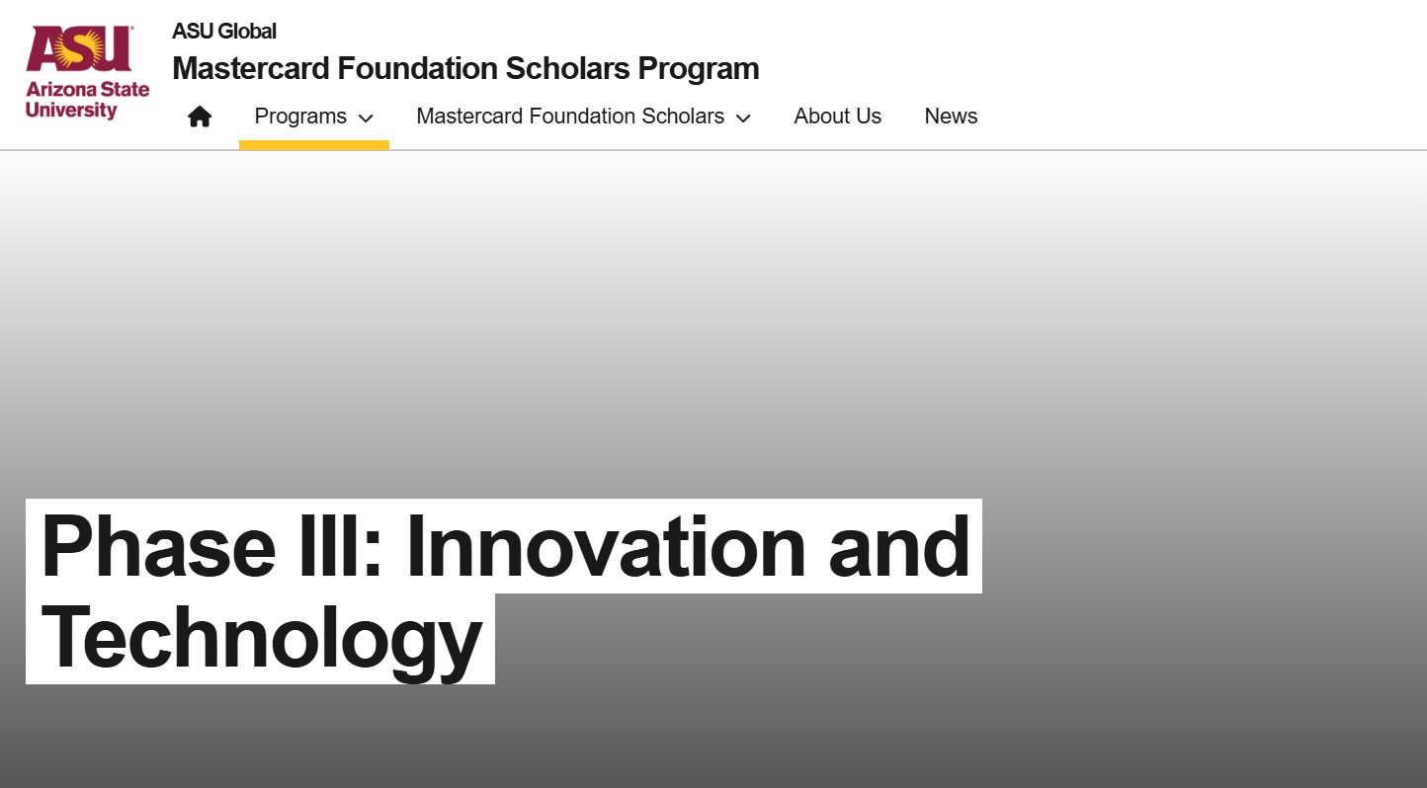Viewport: 1427px width, 788px height.
Task: Open the Mastercard Foundation Scholars menu
Action: (x=570, y=117)
